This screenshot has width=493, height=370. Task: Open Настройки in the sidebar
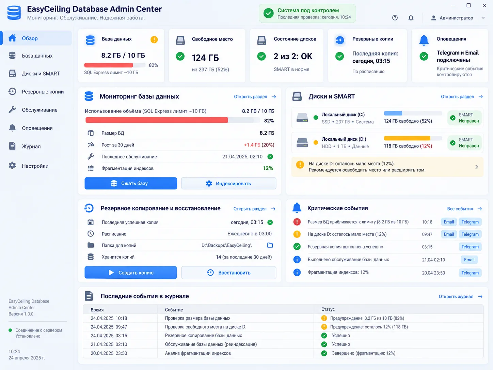point(37,166)
